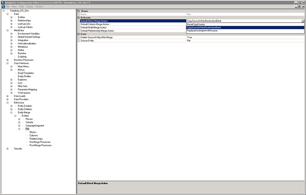
Task: Open the File menu
Action: click(8, 7)
